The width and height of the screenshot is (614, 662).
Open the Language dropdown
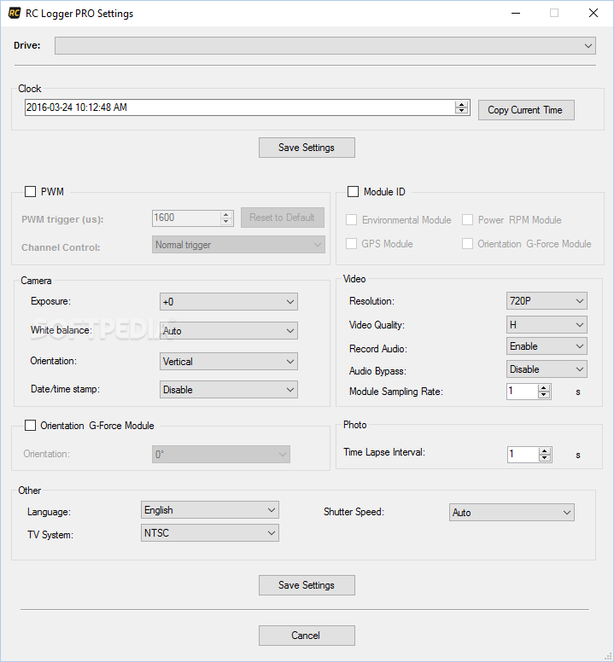pyautogui.click(x=210, y=510)
